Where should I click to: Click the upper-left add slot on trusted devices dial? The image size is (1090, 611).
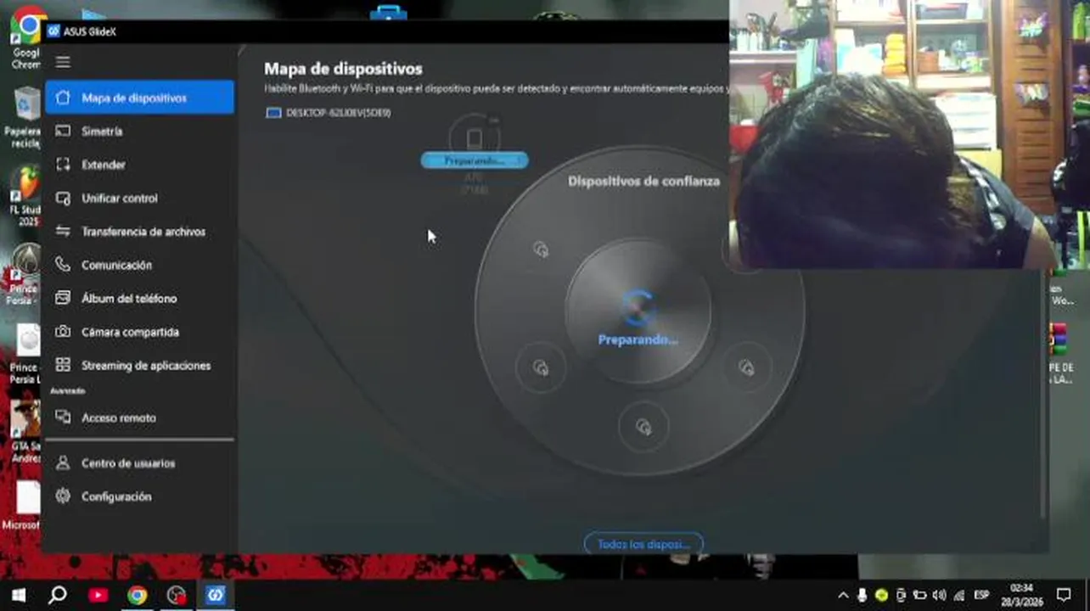(541, 249)
